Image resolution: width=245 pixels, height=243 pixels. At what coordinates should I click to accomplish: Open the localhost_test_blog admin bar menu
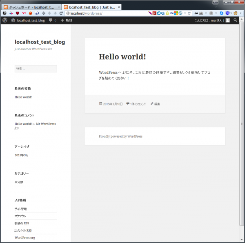click(28, 20)
